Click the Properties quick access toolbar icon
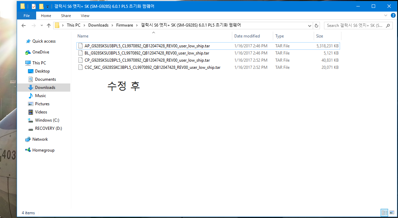 (x=33, y=6)
